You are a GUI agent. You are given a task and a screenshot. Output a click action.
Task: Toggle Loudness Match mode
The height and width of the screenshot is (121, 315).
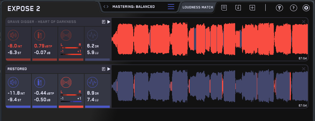tap(198, 7)
